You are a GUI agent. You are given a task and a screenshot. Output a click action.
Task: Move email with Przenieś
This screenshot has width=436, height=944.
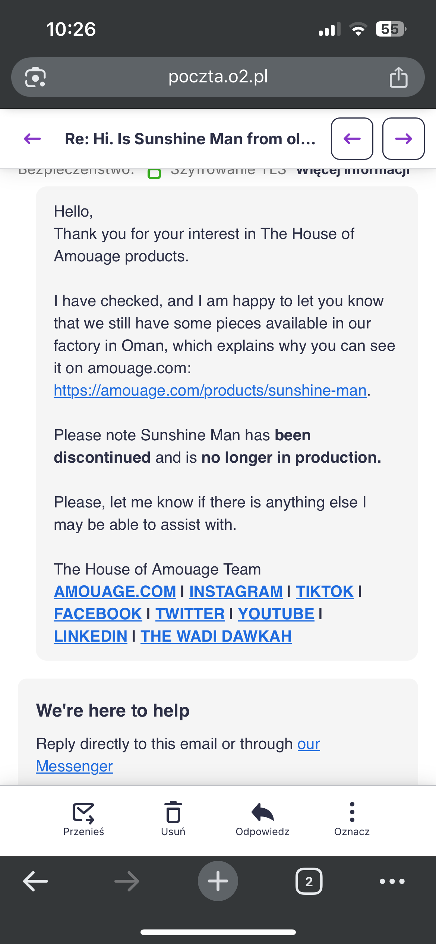[x=83, y=819]
